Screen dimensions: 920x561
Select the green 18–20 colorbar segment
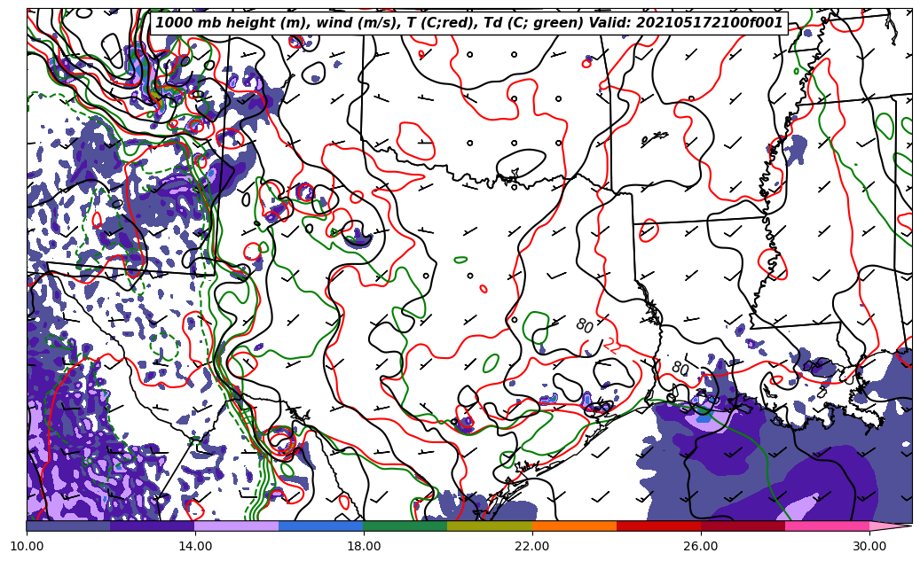(x=405, y=526)
